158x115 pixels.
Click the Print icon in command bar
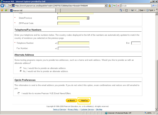pyautogui.click(x=132, y=10)
